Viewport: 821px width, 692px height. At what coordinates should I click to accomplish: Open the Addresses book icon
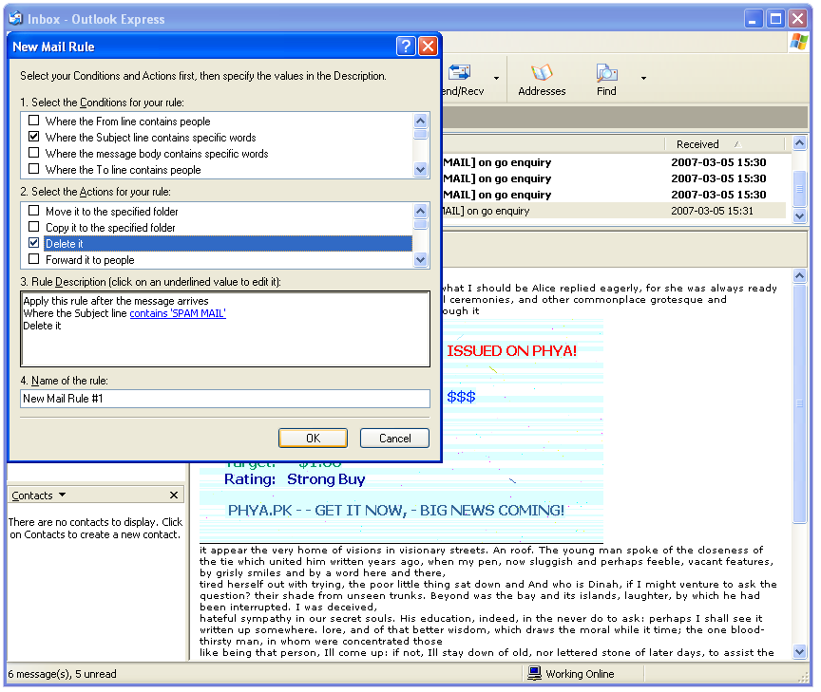pyautogui.click(x=542, y=73)
